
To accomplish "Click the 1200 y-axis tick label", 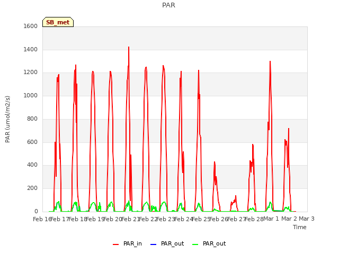I will pos(31,72).
